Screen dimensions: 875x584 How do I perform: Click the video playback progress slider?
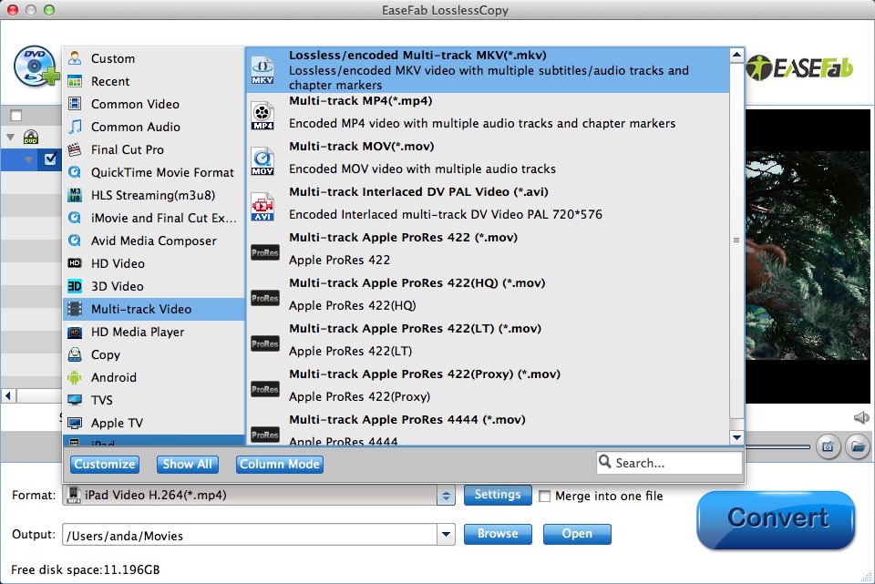pos(777,446)
